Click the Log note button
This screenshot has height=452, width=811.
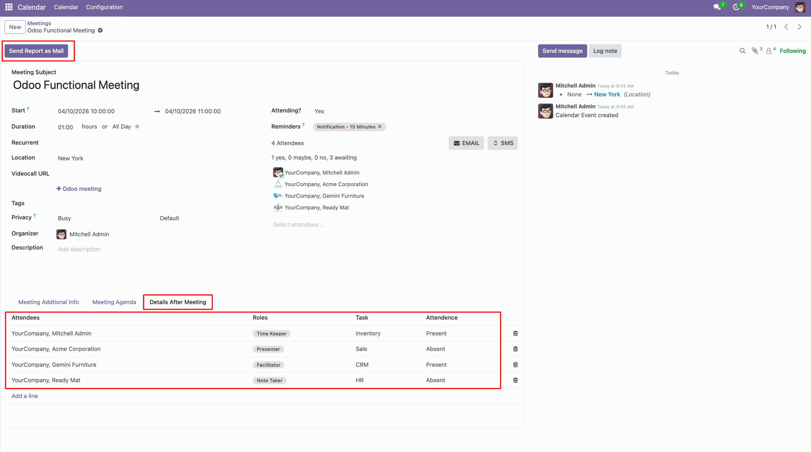[x=605, y=51]
